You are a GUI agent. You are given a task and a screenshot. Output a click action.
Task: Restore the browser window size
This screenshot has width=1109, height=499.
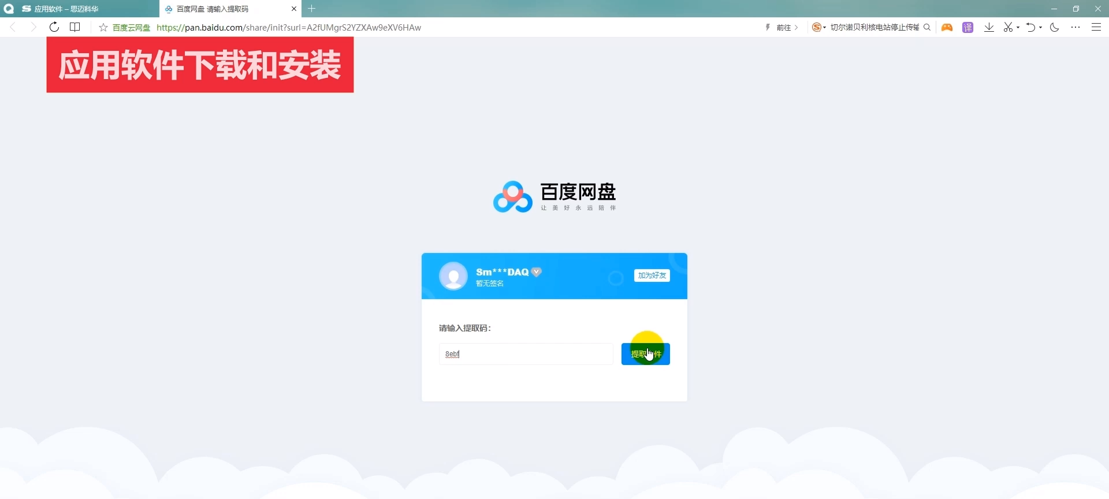click(x=1076, y=9)
